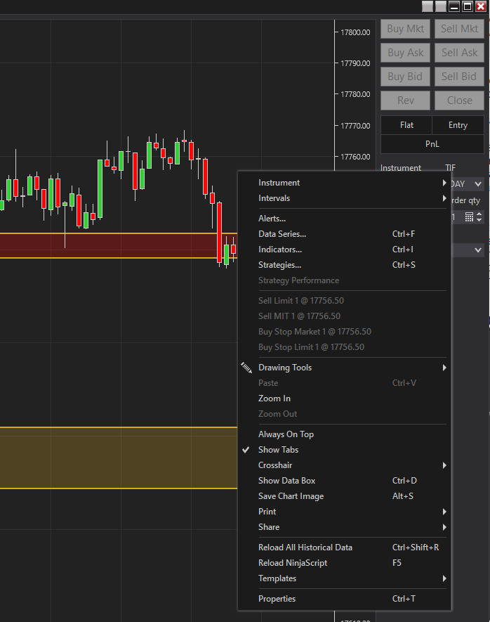Click the Buy Bid button
This screenshot has height=622, width=490.
point(405,77)
